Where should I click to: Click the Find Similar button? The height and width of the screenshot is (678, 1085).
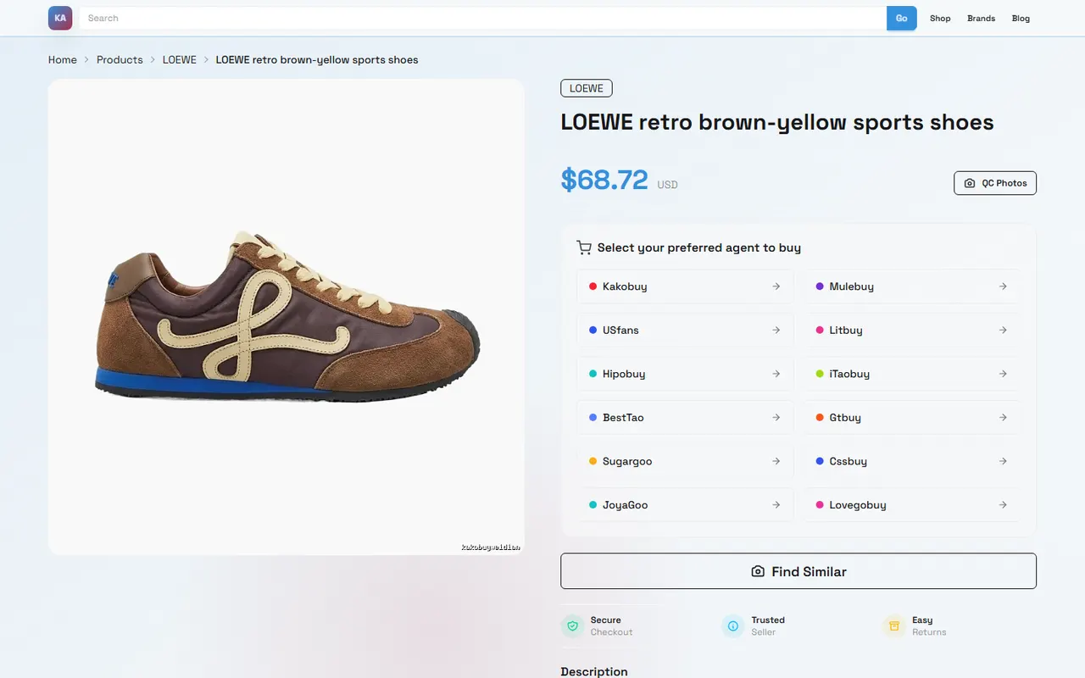click(x=798, y=571)
